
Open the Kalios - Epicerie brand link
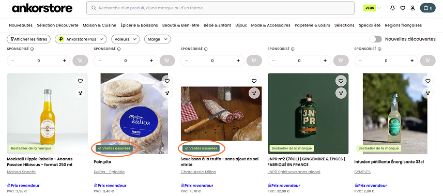coord(109,172)
